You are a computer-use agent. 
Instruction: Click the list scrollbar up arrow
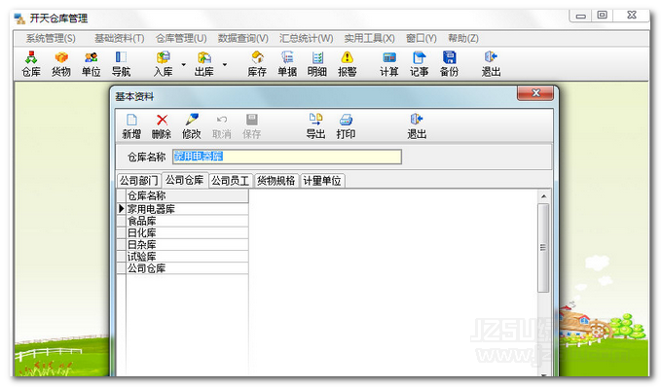[544, 196]
